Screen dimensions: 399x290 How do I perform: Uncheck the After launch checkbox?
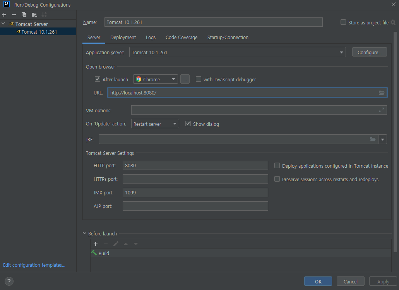98,79
